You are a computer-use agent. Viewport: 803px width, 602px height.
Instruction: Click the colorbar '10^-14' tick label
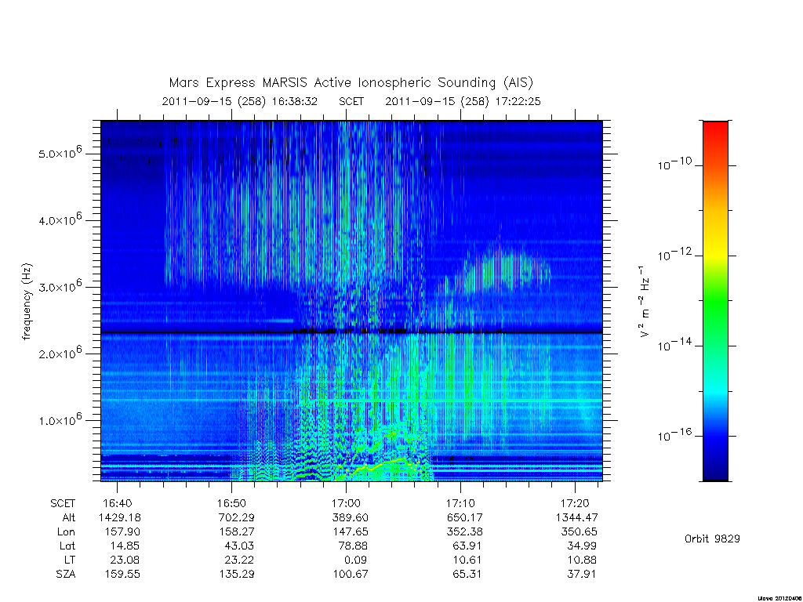click(674, 345)
